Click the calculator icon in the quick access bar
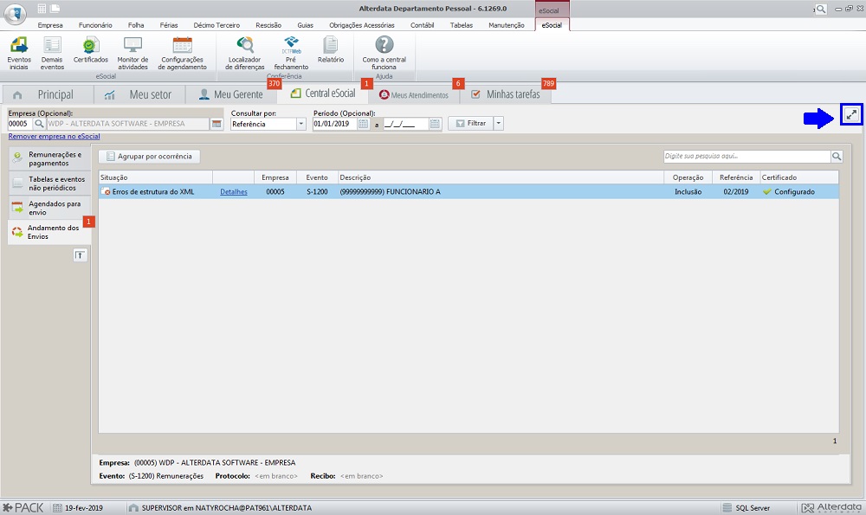 click(x=42, y=9)
